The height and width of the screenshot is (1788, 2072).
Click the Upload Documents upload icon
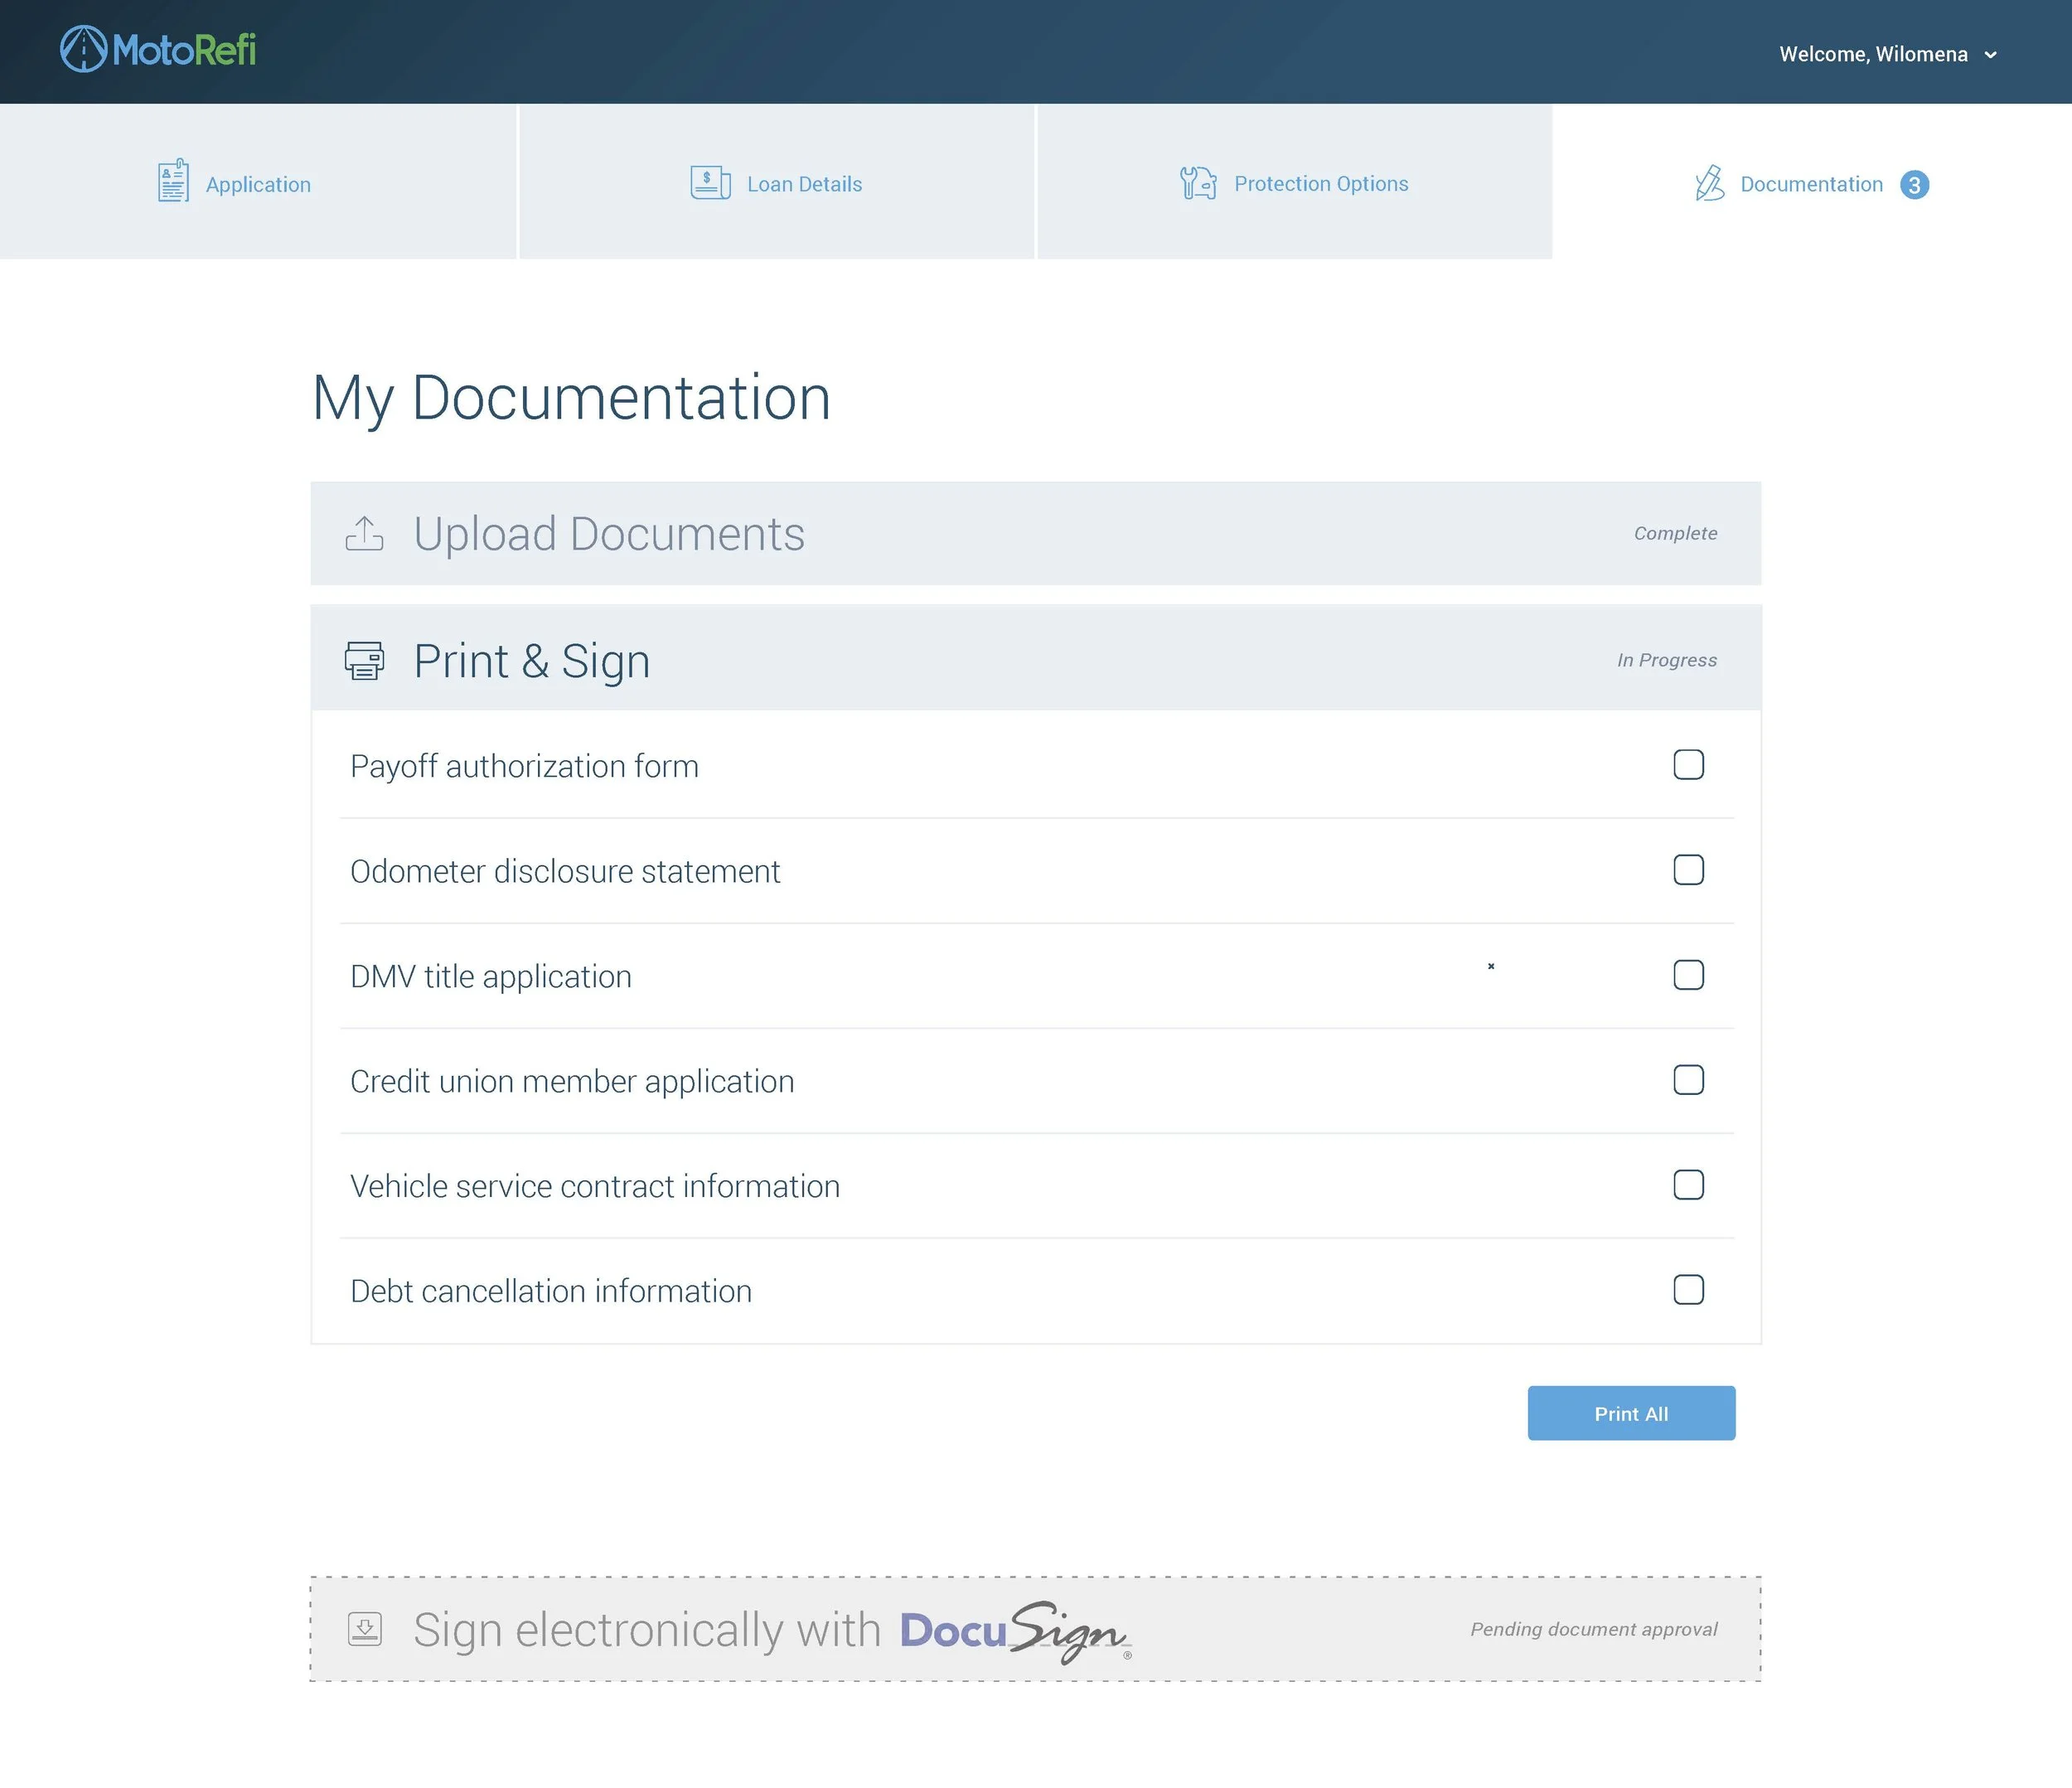coord(365,534)
